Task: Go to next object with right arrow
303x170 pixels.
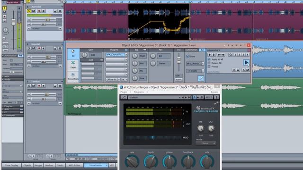Action: [223, 55]
